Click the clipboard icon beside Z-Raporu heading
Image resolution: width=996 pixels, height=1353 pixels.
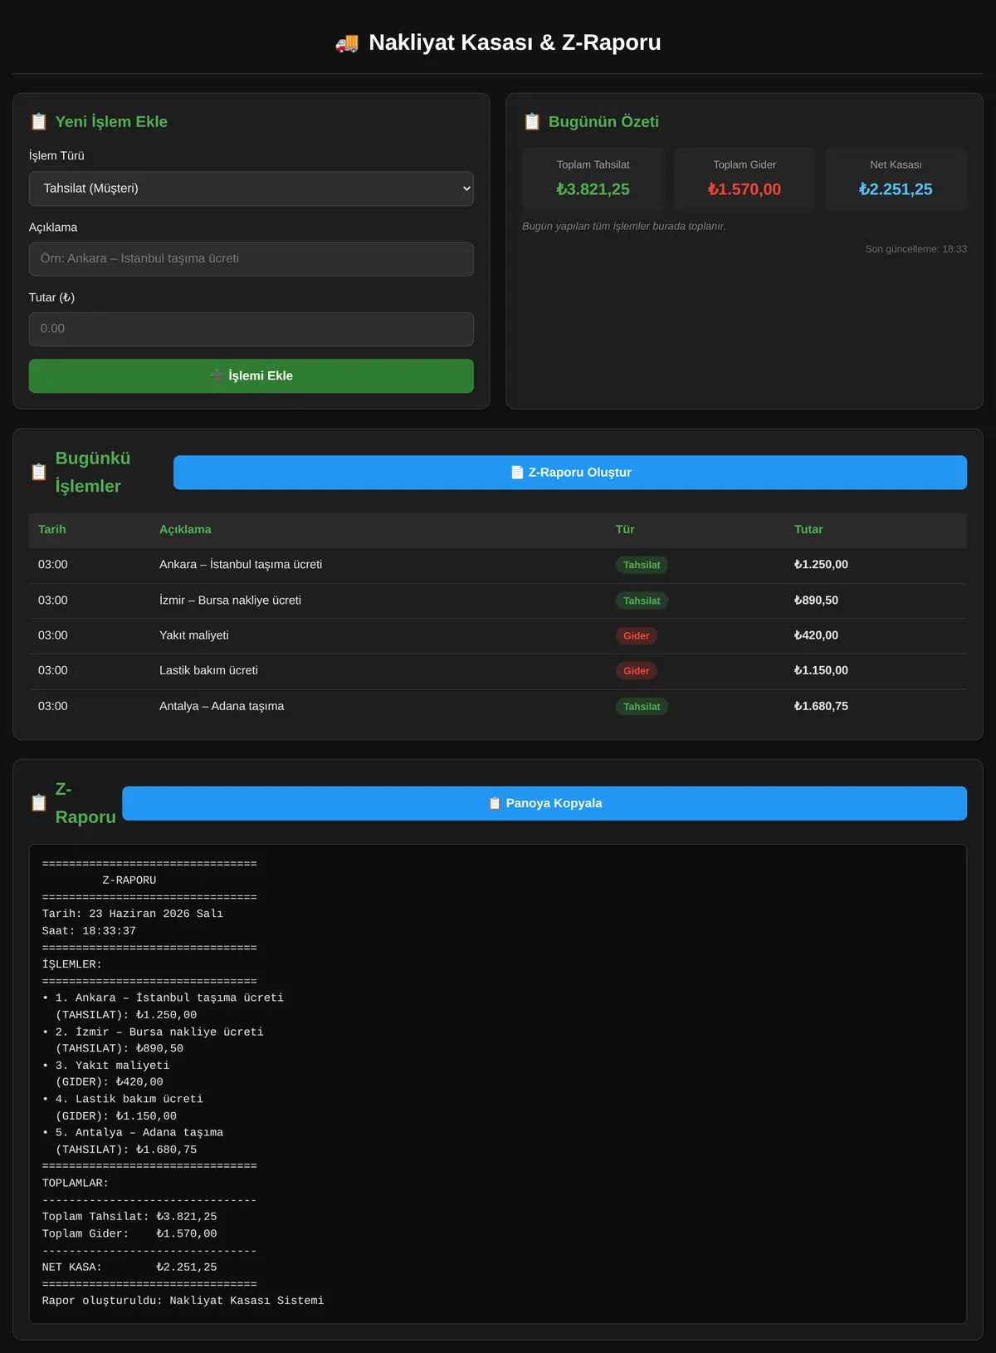coord(38,803)
